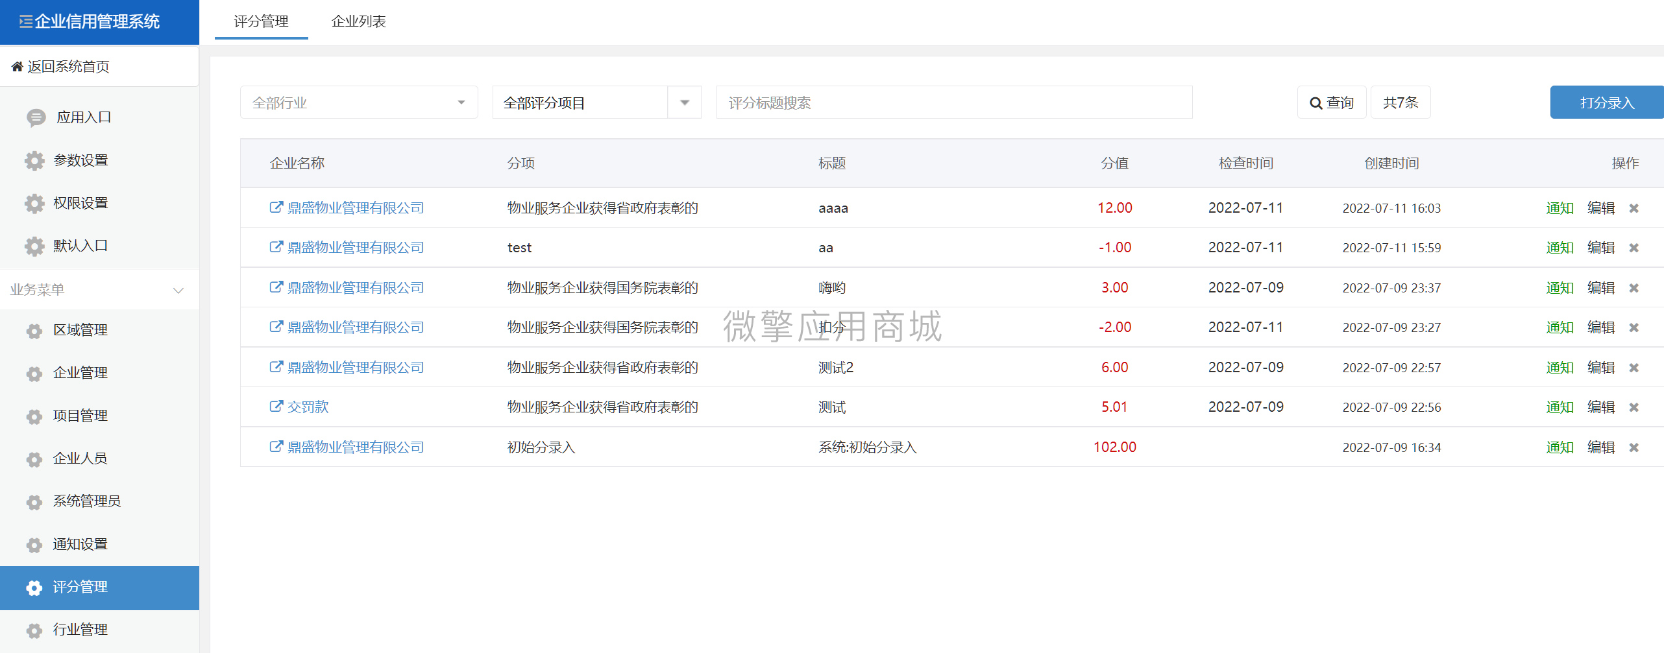Delete the 测试2 score record with the X icon
This screenshot has height=653, width=1664.
click(1634, 368)
